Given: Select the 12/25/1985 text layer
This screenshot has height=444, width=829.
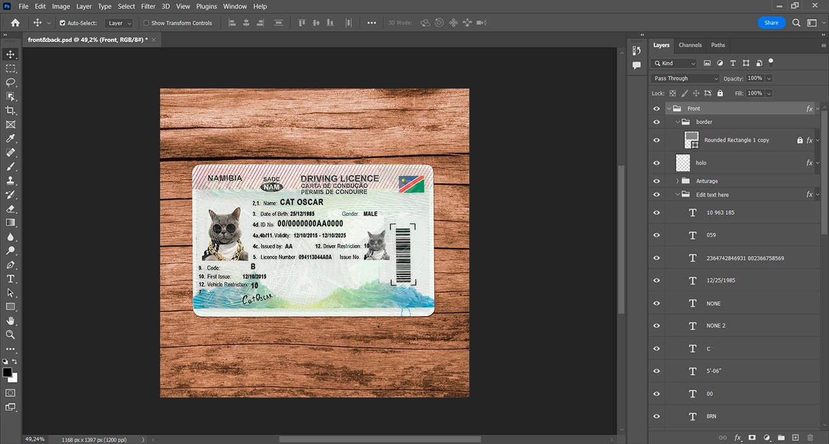Looking at the screenshot, I should point(721,280).
